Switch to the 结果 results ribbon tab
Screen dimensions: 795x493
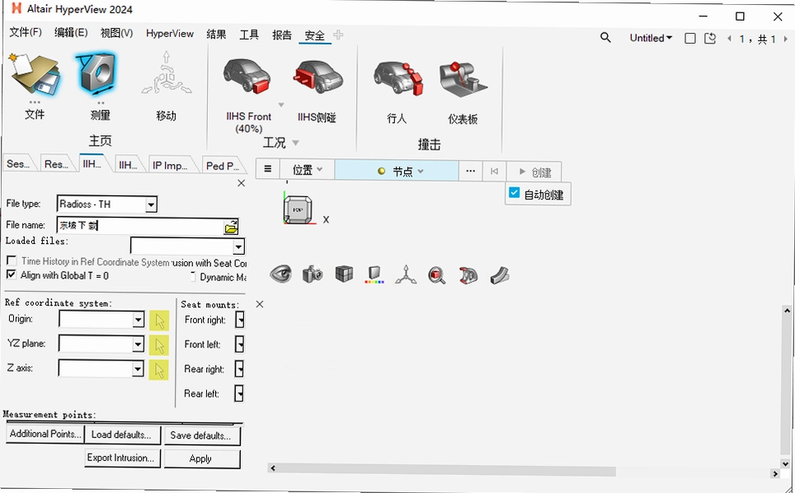coord(217,34)
